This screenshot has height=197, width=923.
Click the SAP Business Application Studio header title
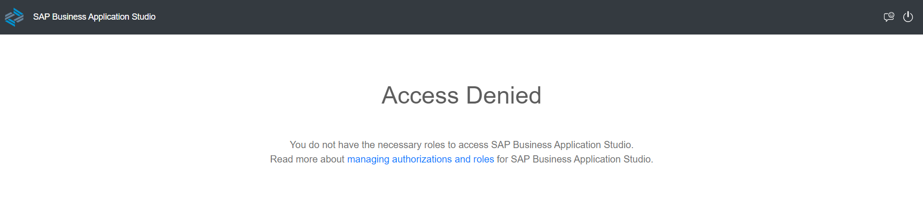point(94,17)
